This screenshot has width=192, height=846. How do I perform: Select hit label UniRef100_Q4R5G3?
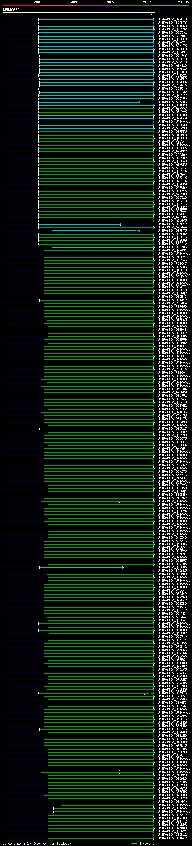(172, 597)
